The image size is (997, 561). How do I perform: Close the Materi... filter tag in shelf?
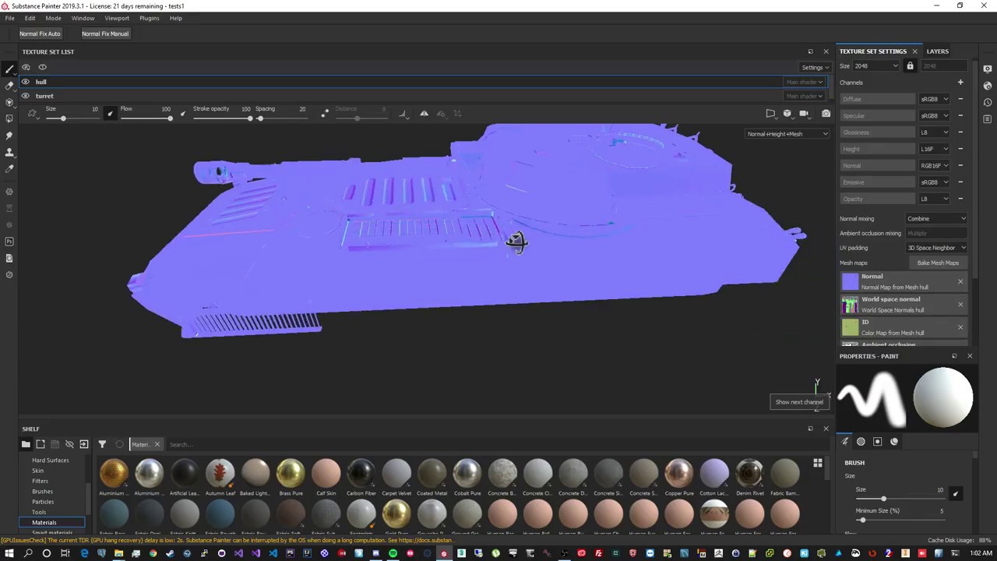click(x=157, y=444)
